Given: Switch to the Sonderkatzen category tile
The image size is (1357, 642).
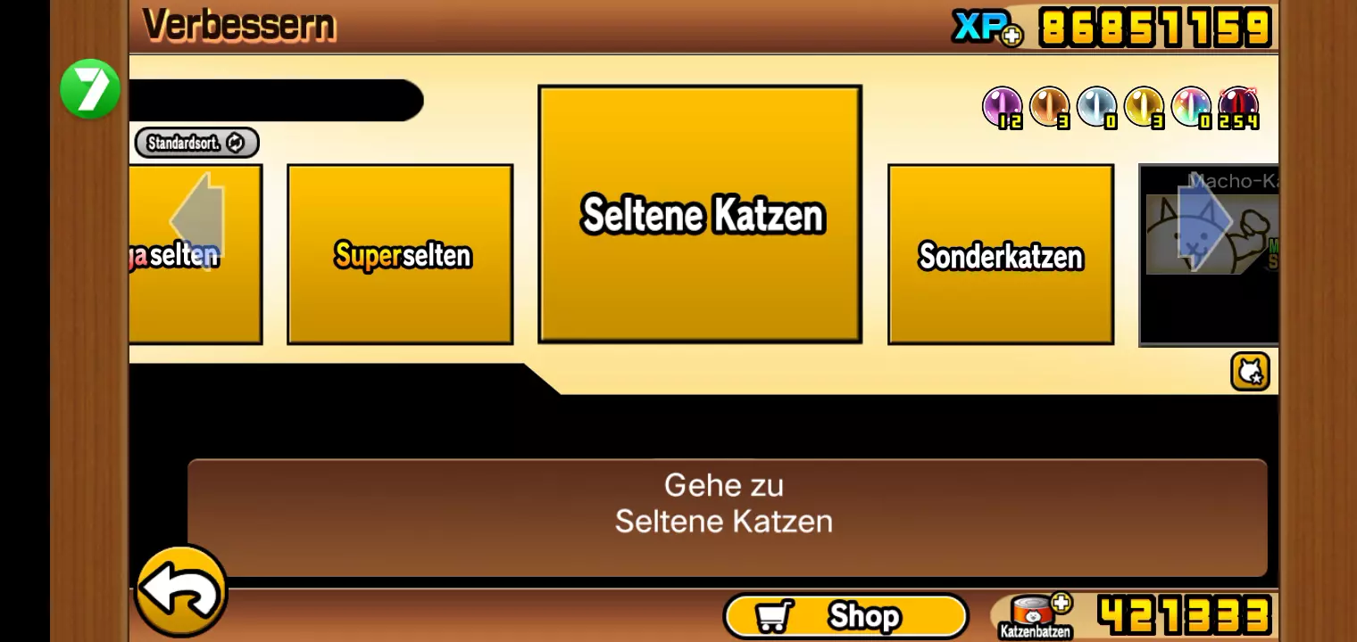Looking at the screenshot, I should click(1001, 254).
